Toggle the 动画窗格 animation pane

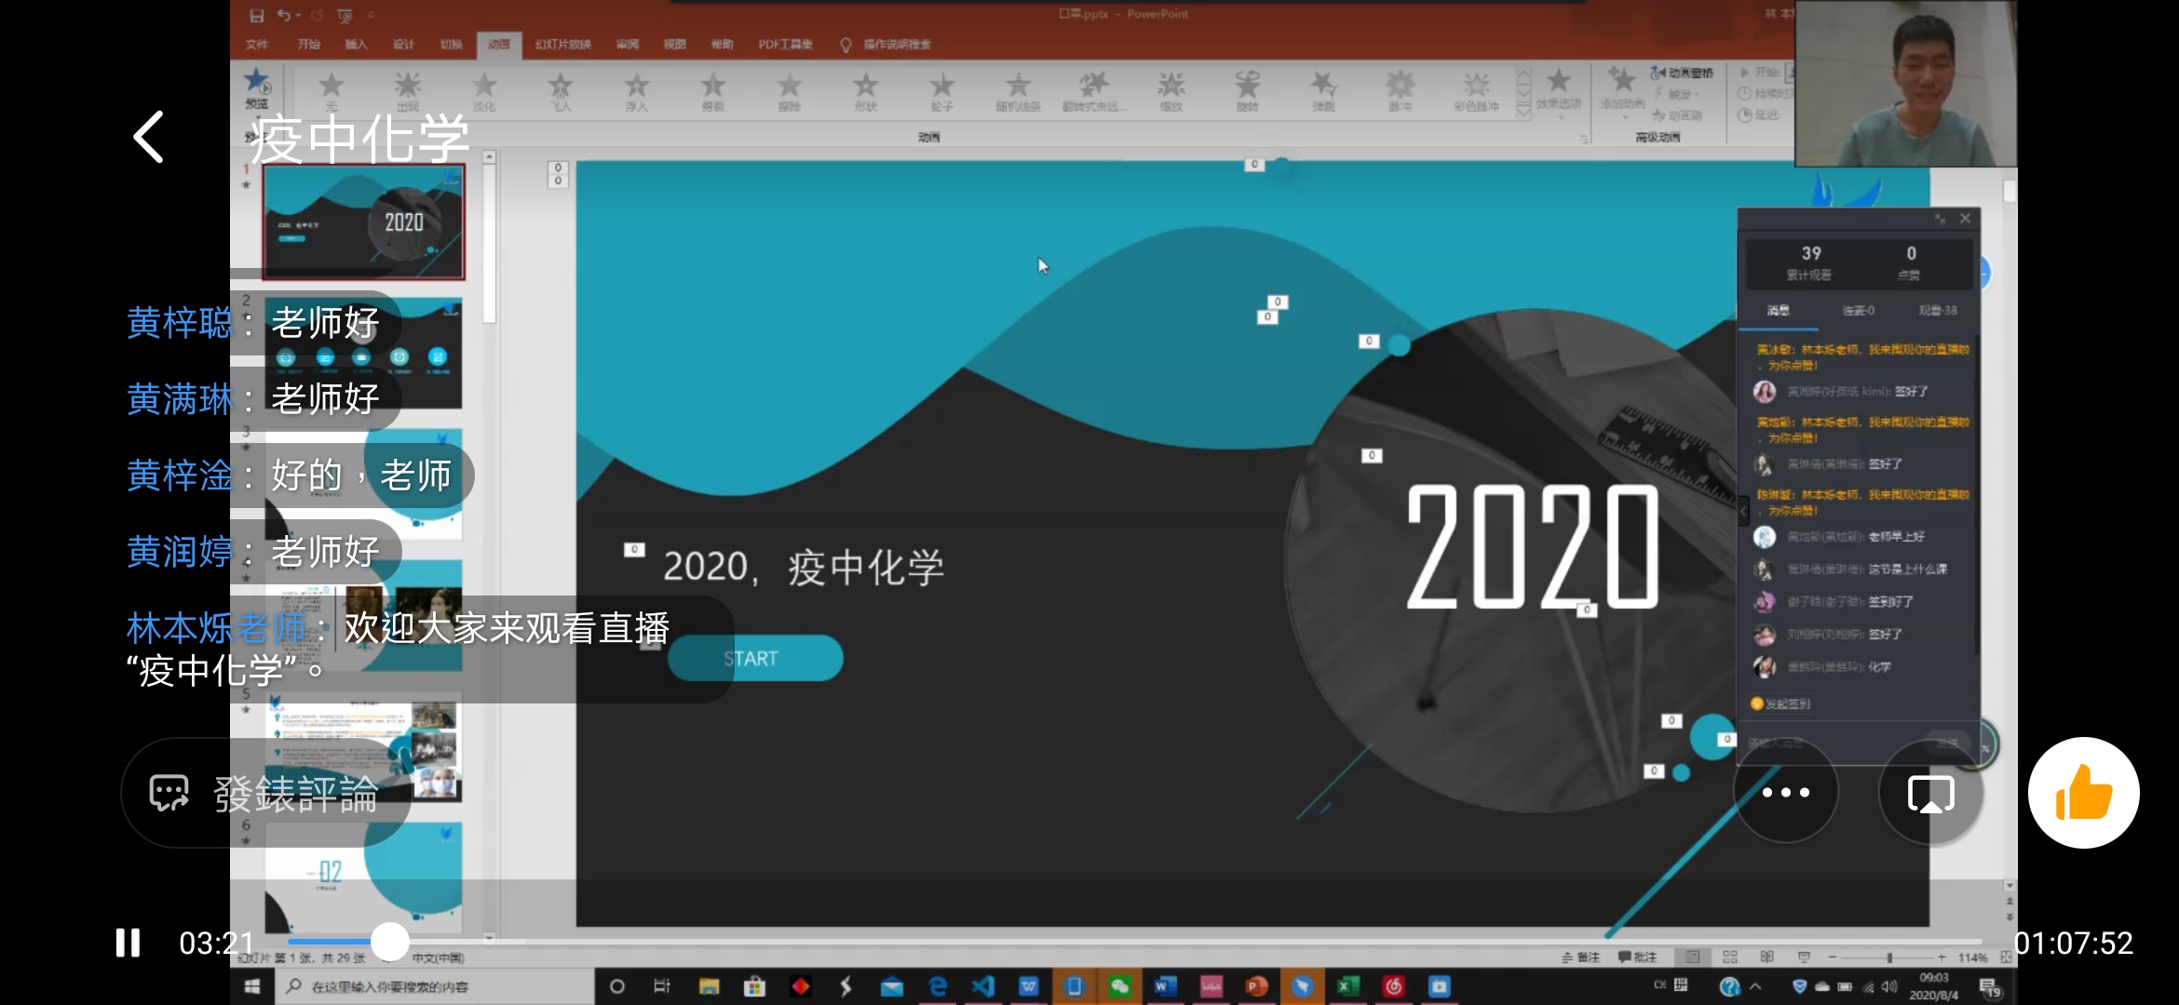coord(1682,73)
